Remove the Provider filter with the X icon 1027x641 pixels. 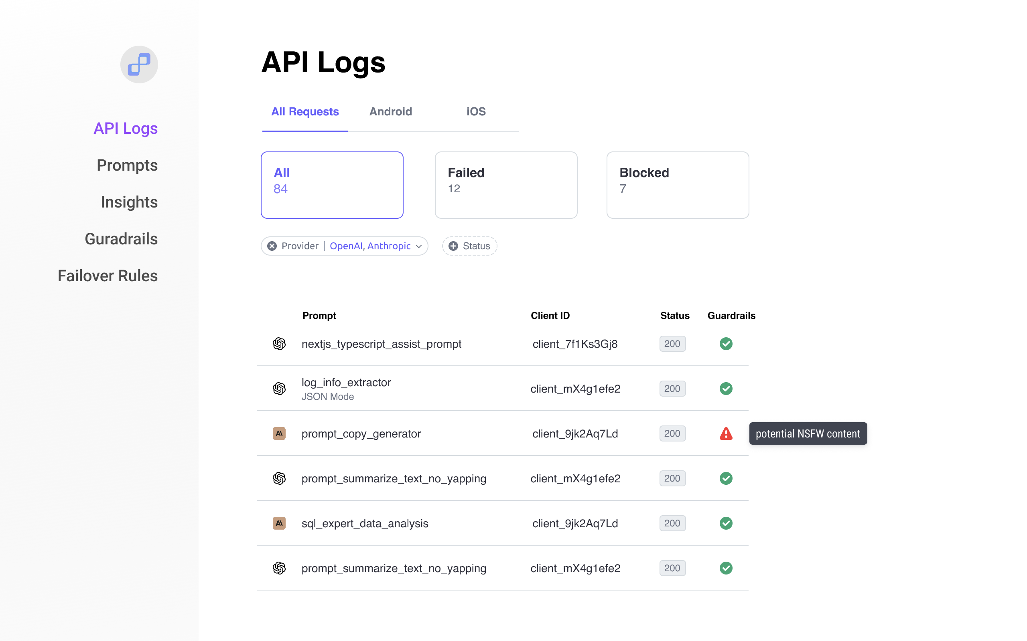click(272, 246)
